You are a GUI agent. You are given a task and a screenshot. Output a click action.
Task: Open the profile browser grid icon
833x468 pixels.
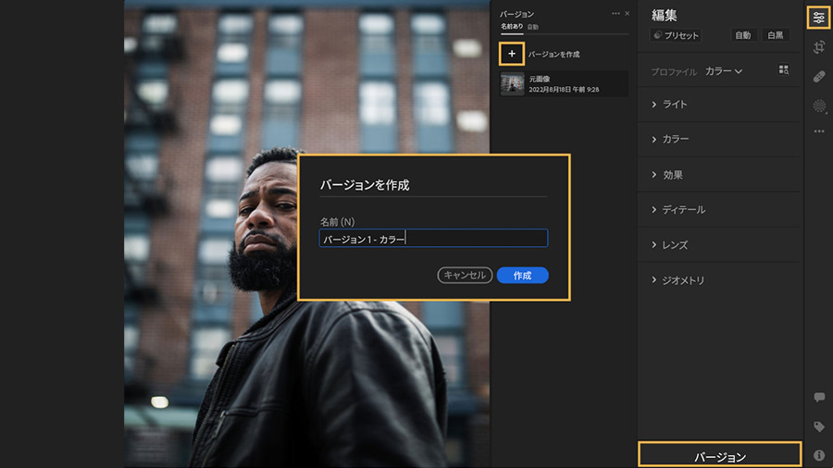pos(784,70)
